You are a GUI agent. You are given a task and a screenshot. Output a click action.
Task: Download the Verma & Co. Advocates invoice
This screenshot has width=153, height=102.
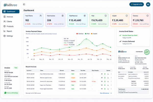tap(108, 81)
